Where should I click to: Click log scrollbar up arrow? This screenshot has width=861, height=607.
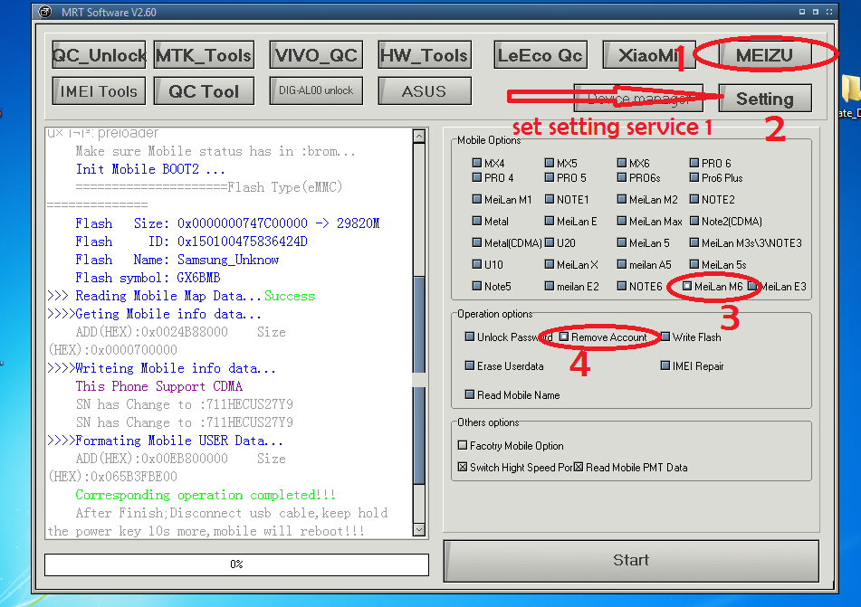tap(419, 136)
